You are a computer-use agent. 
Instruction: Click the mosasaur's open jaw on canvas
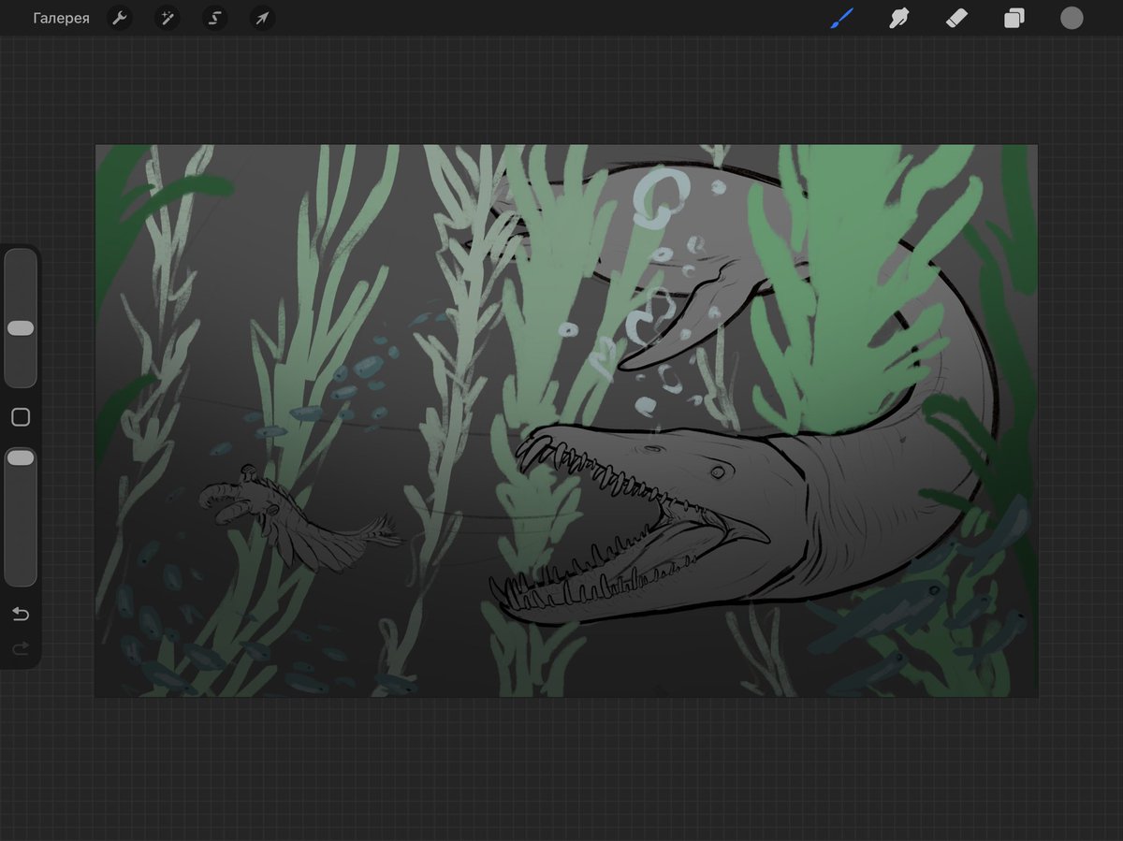pyautogui.click(x=627, y=526)
